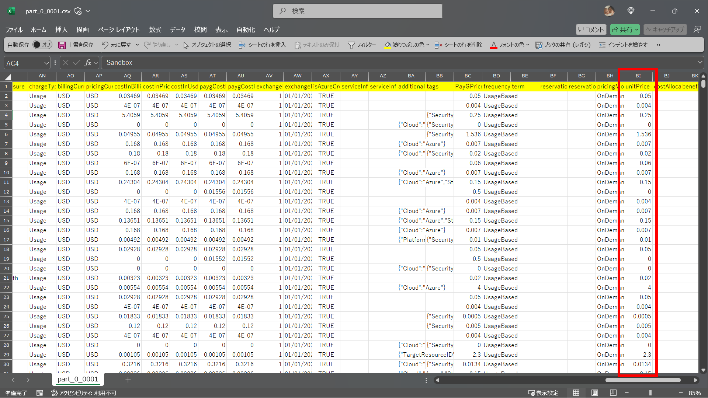Click the 関数の挿入 fx icon
The width and height of the screenshot is (708, 398).
(x=88, y=63)
